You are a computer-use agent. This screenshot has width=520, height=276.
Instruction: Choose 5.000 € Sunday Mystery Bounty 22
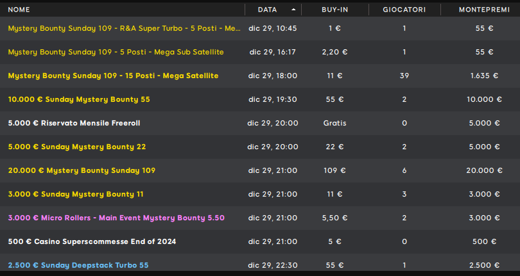[77, 147]
